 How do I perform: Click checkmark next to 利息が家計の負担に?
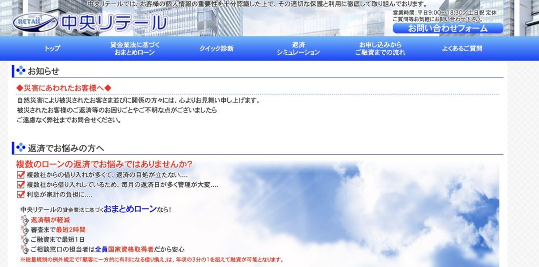[21, 194]
